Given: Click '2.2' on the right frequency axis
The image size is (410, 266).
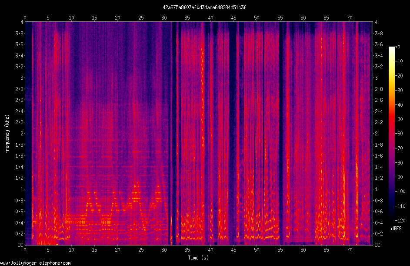Looking at the screenshot, I should click(x=379, y=122).
